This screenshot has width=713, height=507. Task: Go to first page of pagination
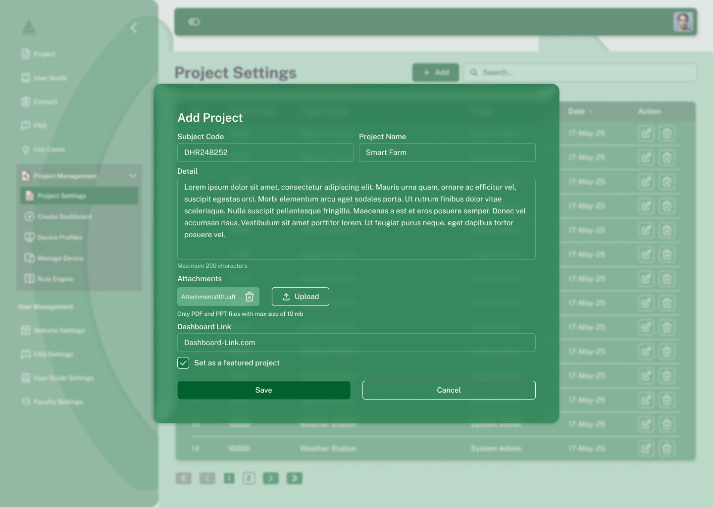click(x=183, y=478)
